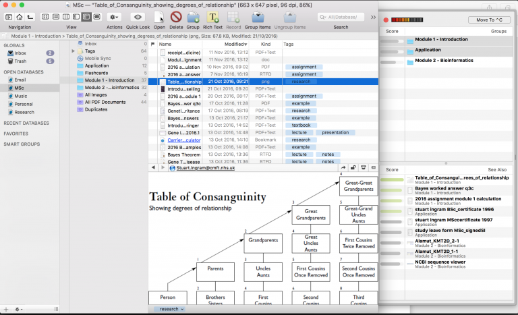518x315 pixels.
Task: Select the three-pane view mode
Action: point(86,17)
